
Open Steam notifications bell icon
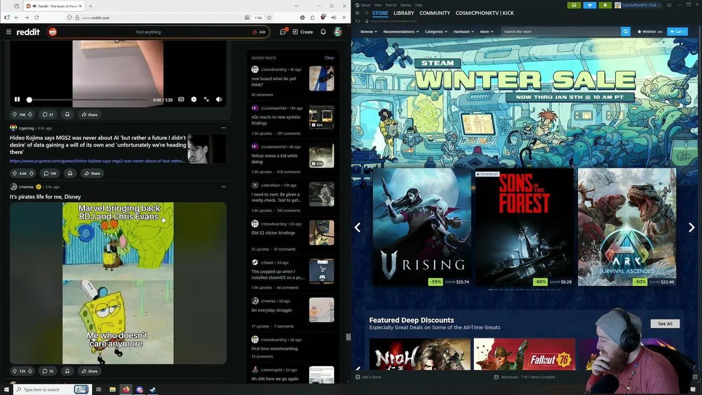[x=605, y=5]
